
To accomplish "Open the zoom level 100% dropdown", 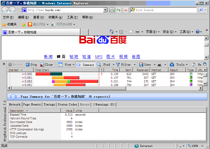I will 202,146.
